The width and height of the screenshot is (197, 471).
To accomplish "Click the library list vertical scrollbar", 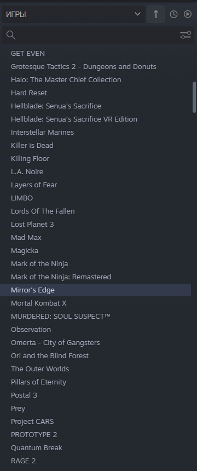I will pos(194,97).
